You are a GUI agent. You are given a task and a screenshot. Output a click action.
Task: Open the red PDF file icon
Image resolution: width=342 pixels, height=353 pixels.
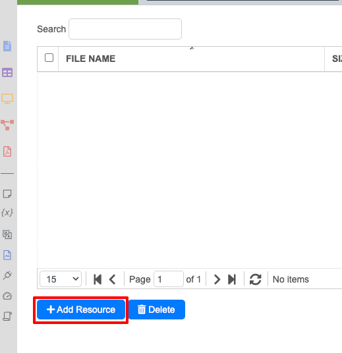point(7,151)
